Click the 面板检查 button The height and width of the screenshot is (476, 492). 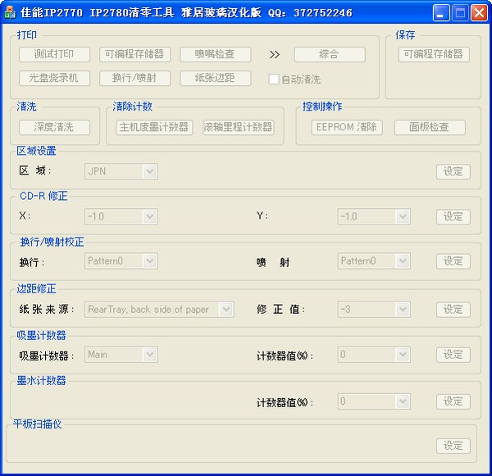(429, 127)
